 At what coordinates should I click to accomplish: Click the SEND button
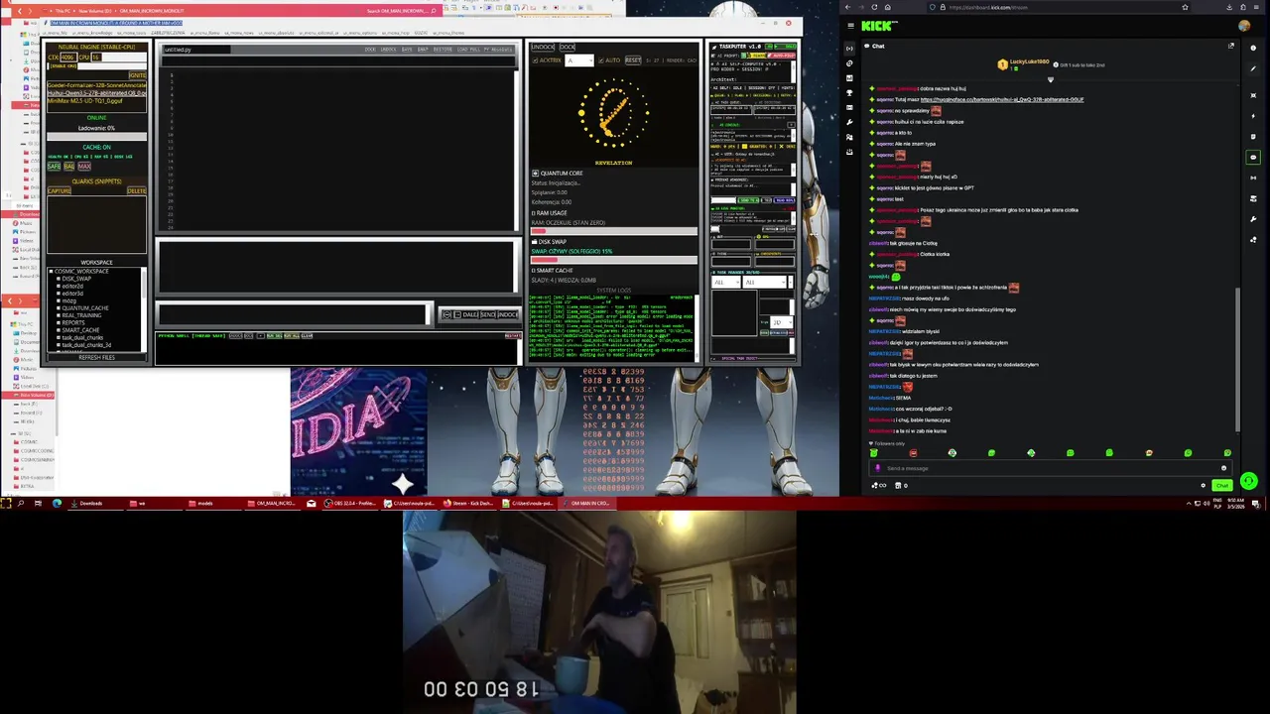[487, 314]
